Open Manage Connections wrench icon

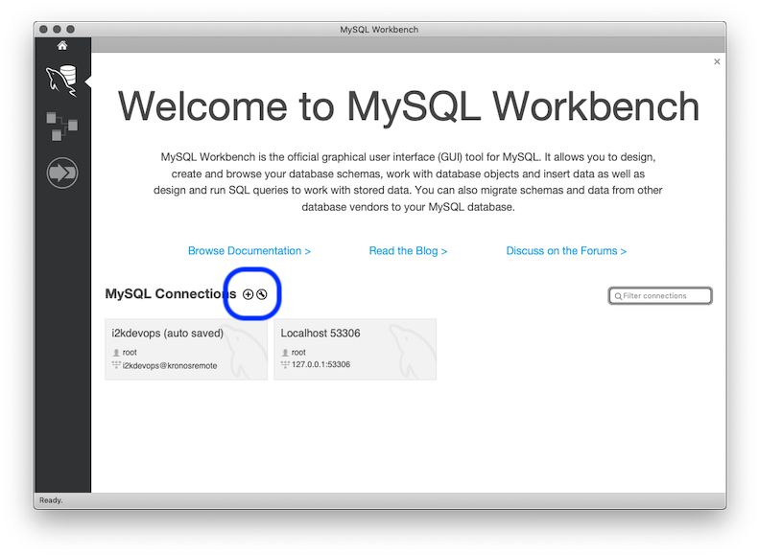pos(262,294)
